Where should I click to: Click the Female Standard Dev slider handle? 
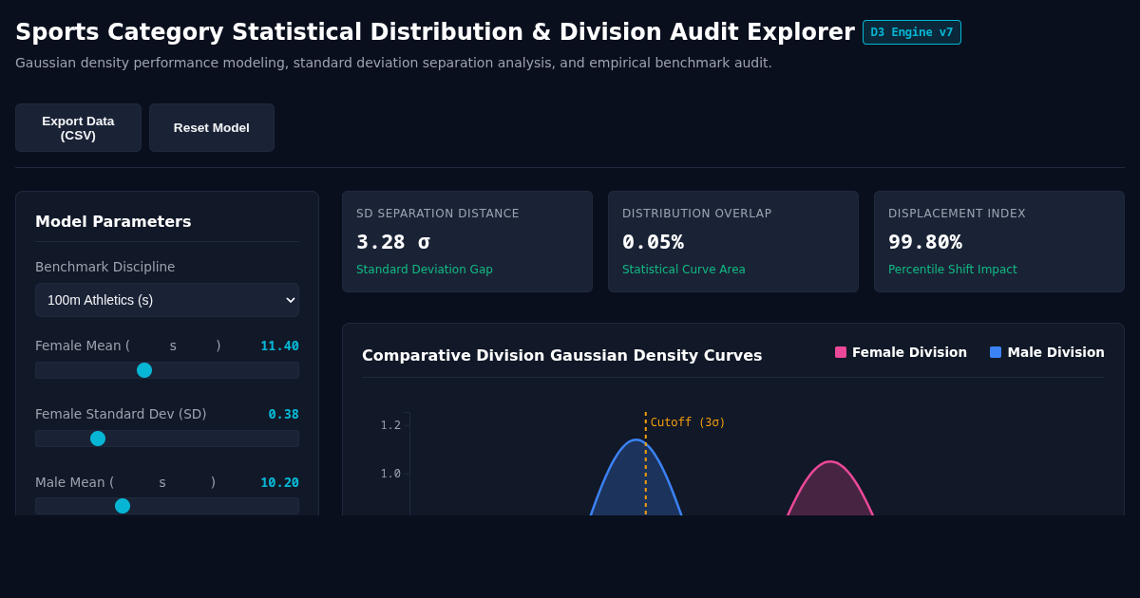tap(98, 439)
